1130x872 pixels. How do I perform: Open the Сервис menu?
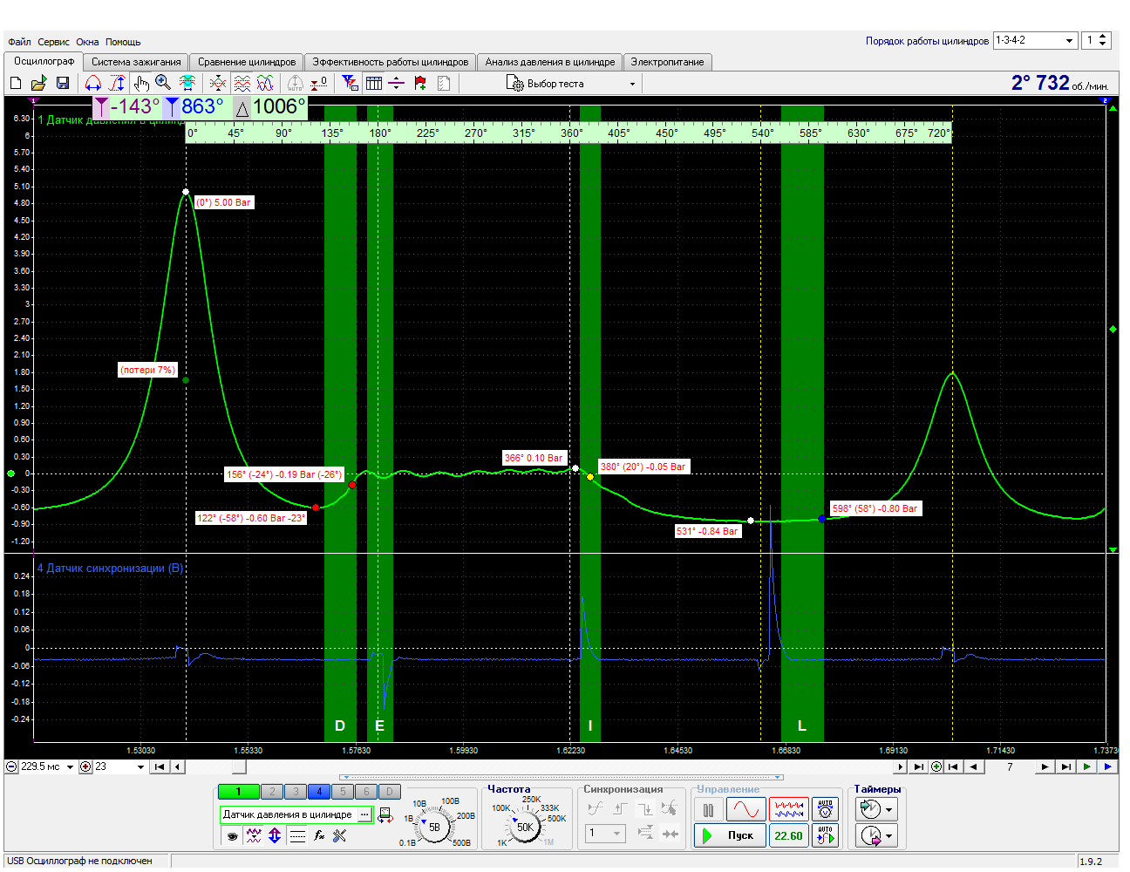point(53,42)
